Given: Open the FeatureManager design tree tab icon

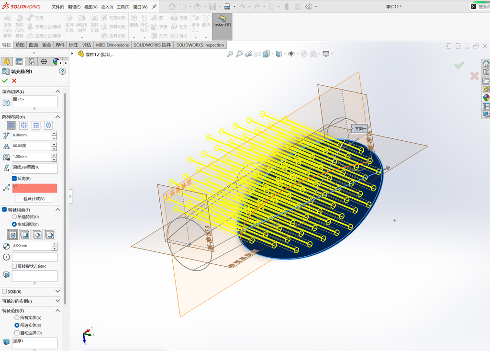Looking at the screenshot, I should pos(7,62).
